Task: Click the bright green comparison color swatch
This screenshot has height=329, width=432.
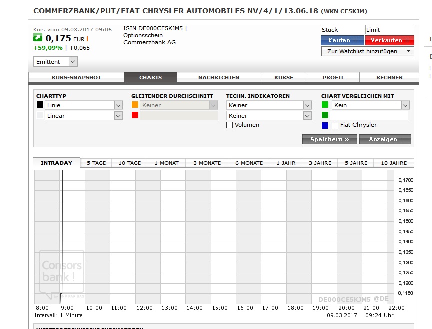Action: point(325,105)
